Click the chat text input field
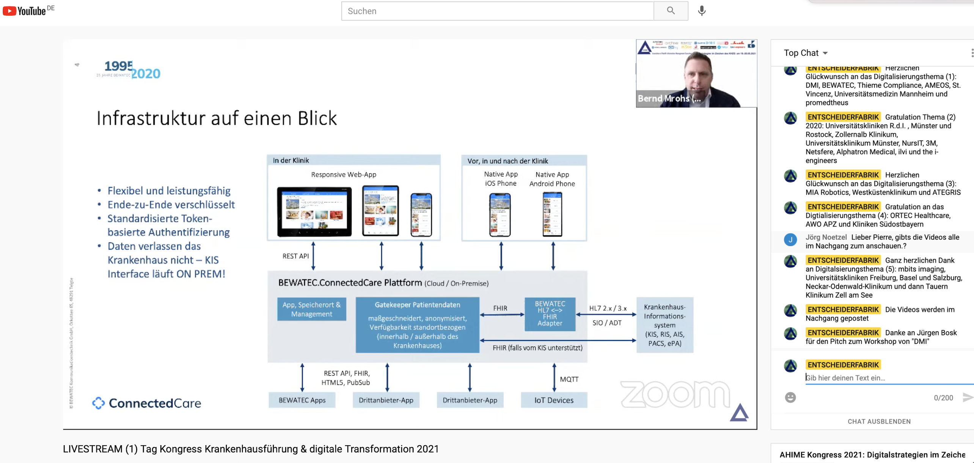Viewport: 974px width, 463px height. 889,378
